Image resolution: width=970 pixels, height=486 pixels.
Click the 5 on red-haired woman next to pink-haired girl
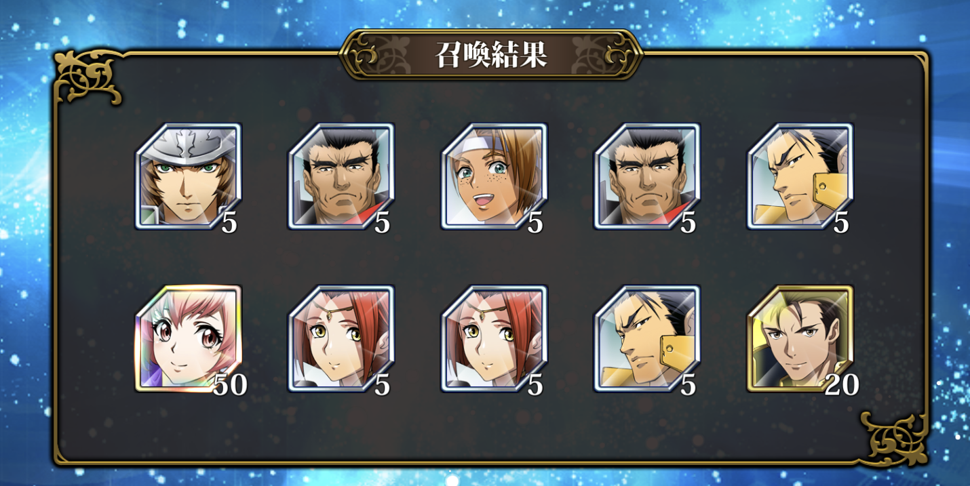[x=383, y=385]
